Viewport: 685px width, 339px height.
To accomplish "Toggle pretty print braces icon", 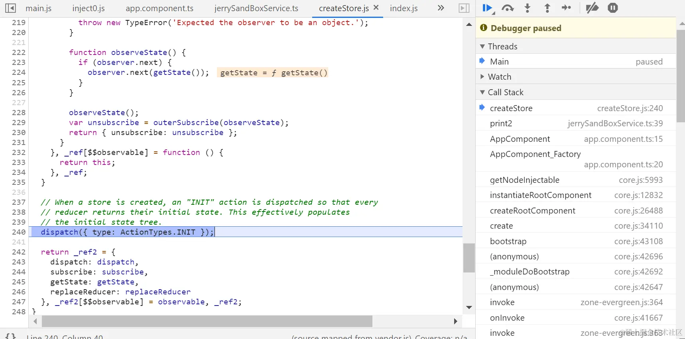I will (x=11, y=336).
